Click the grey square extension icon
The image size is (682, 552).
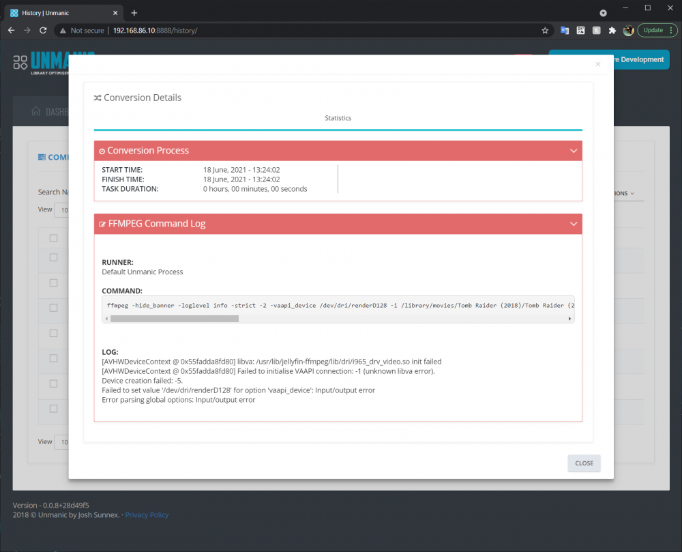point(596,31)
